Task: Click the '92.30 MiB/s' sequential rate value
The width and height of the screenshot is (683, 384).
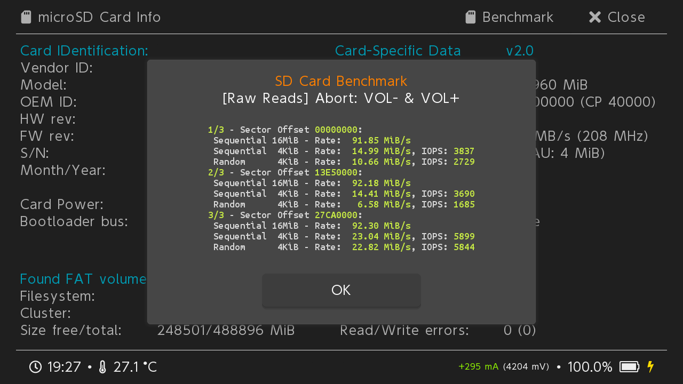Action: (x=382, y=226)
